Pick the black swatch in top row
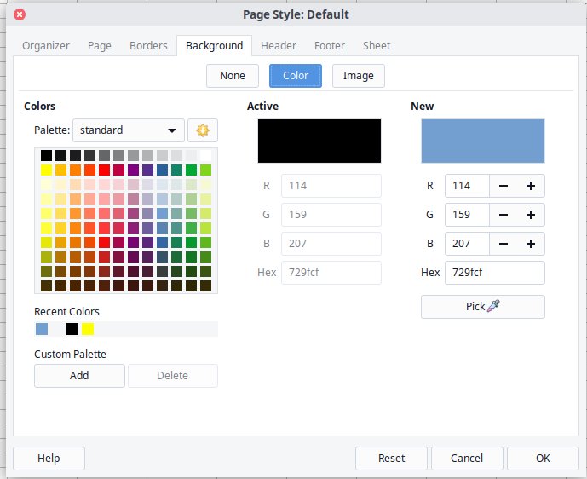Image resolution: width=587 pixels, height=479 pixels. click(46, 155)
